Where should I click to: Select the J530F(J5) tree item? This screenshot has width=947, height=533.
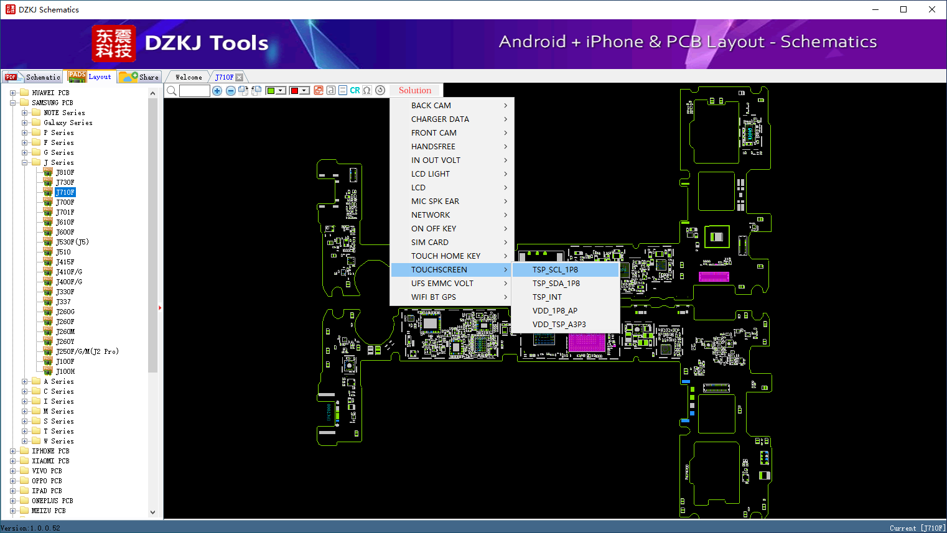(x=72, y=242)
